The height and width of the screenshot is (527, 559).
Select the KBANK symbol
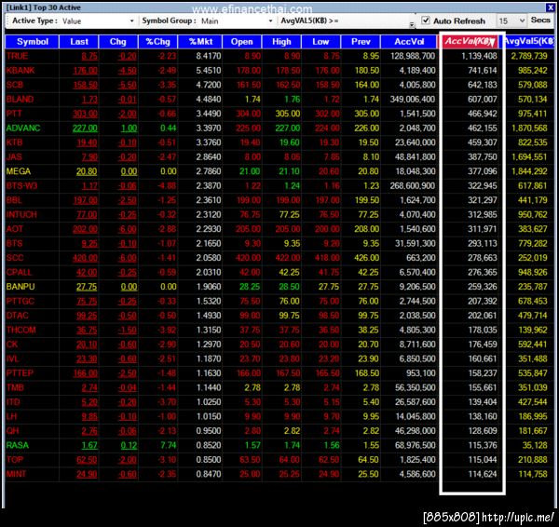(20, 70)
